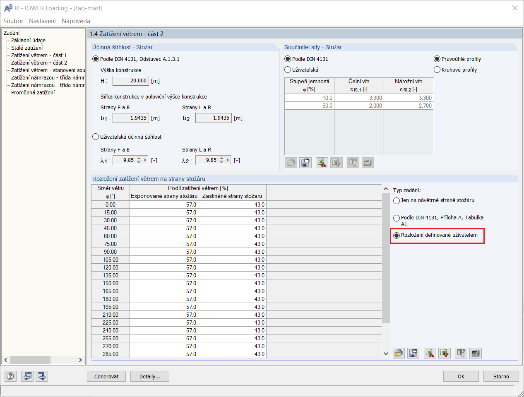This screenshot has height=397, width=524.
Task: Choose Kruhové profily radio button
Action: pyautogui.click(x=437, y=70)
